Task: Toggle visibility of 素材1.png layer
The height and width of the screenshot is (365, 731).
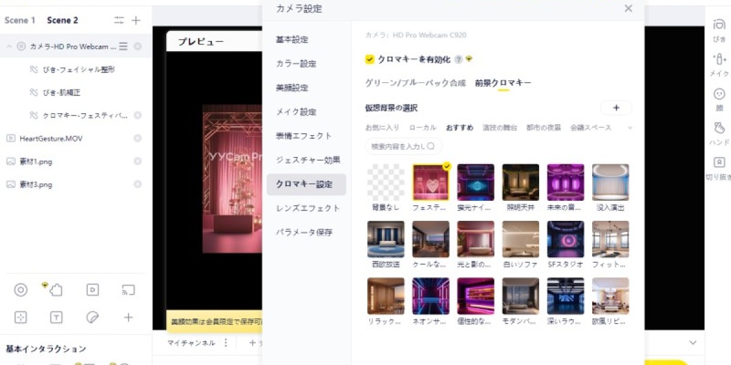Action: pyautogui.click(x=138, y=161)
